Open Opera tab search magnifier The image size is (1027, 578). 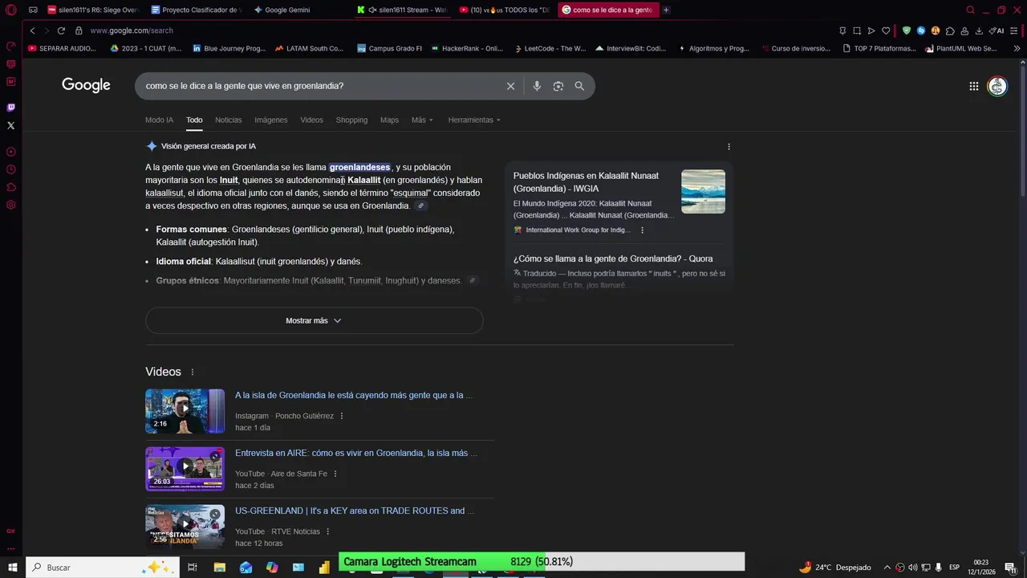tap(970, 10)
